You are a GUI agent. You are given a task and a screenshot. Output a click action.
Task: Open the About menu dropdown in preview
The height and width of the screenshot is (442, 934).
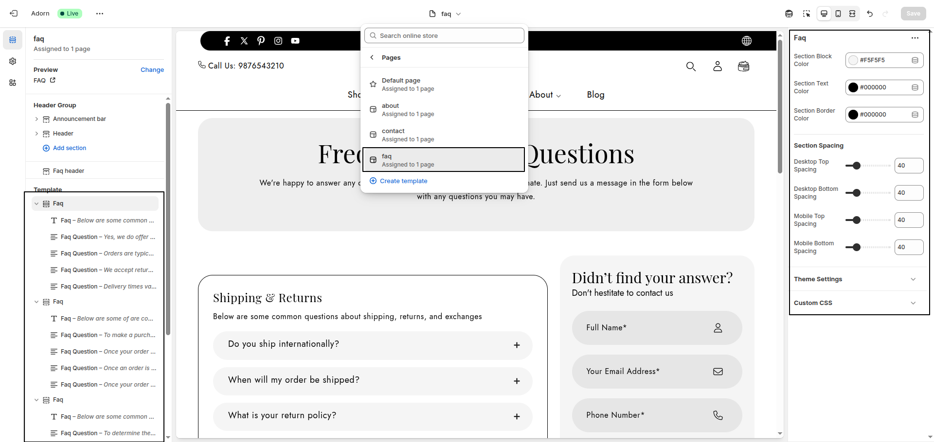coord(545,95)
